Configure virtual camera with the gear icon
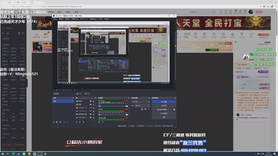Screen dimensions: 278x156 click(x=174, y=110)
